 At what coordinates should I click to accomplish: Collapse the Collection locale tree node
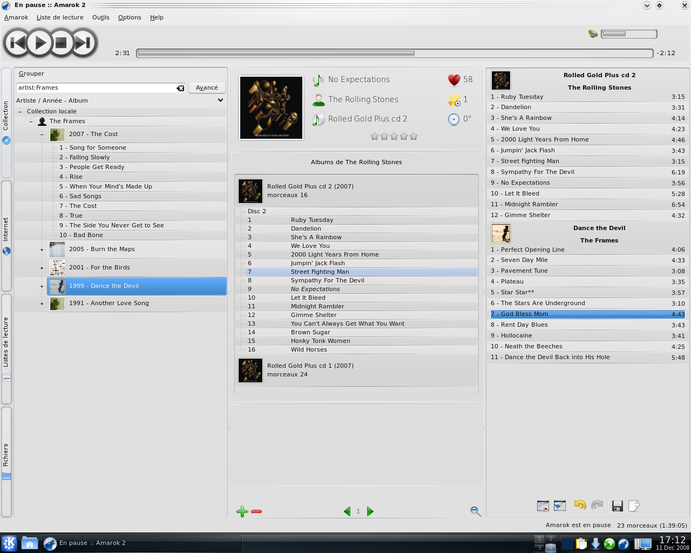pyautogui.click(x=21, y=112)
